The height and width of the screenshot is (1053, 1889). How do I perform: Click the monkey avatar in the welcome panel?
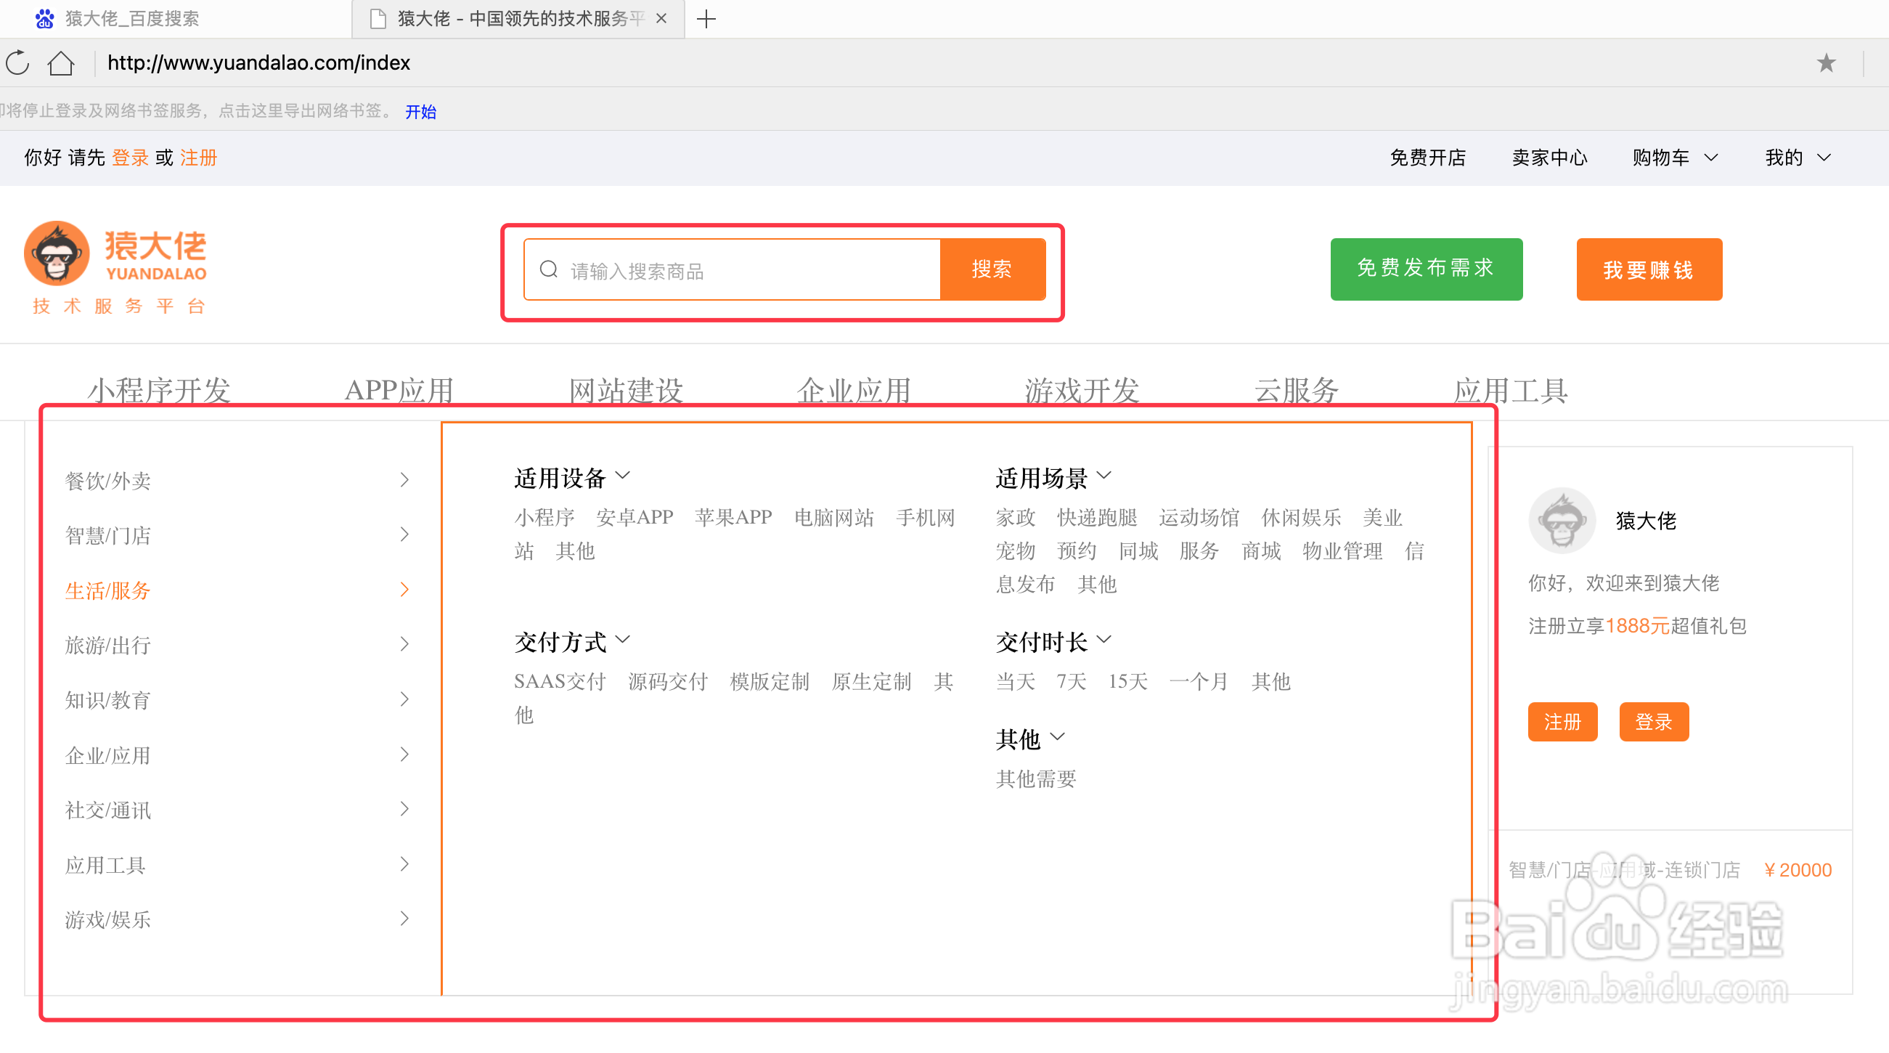(x=1563, y=520)
